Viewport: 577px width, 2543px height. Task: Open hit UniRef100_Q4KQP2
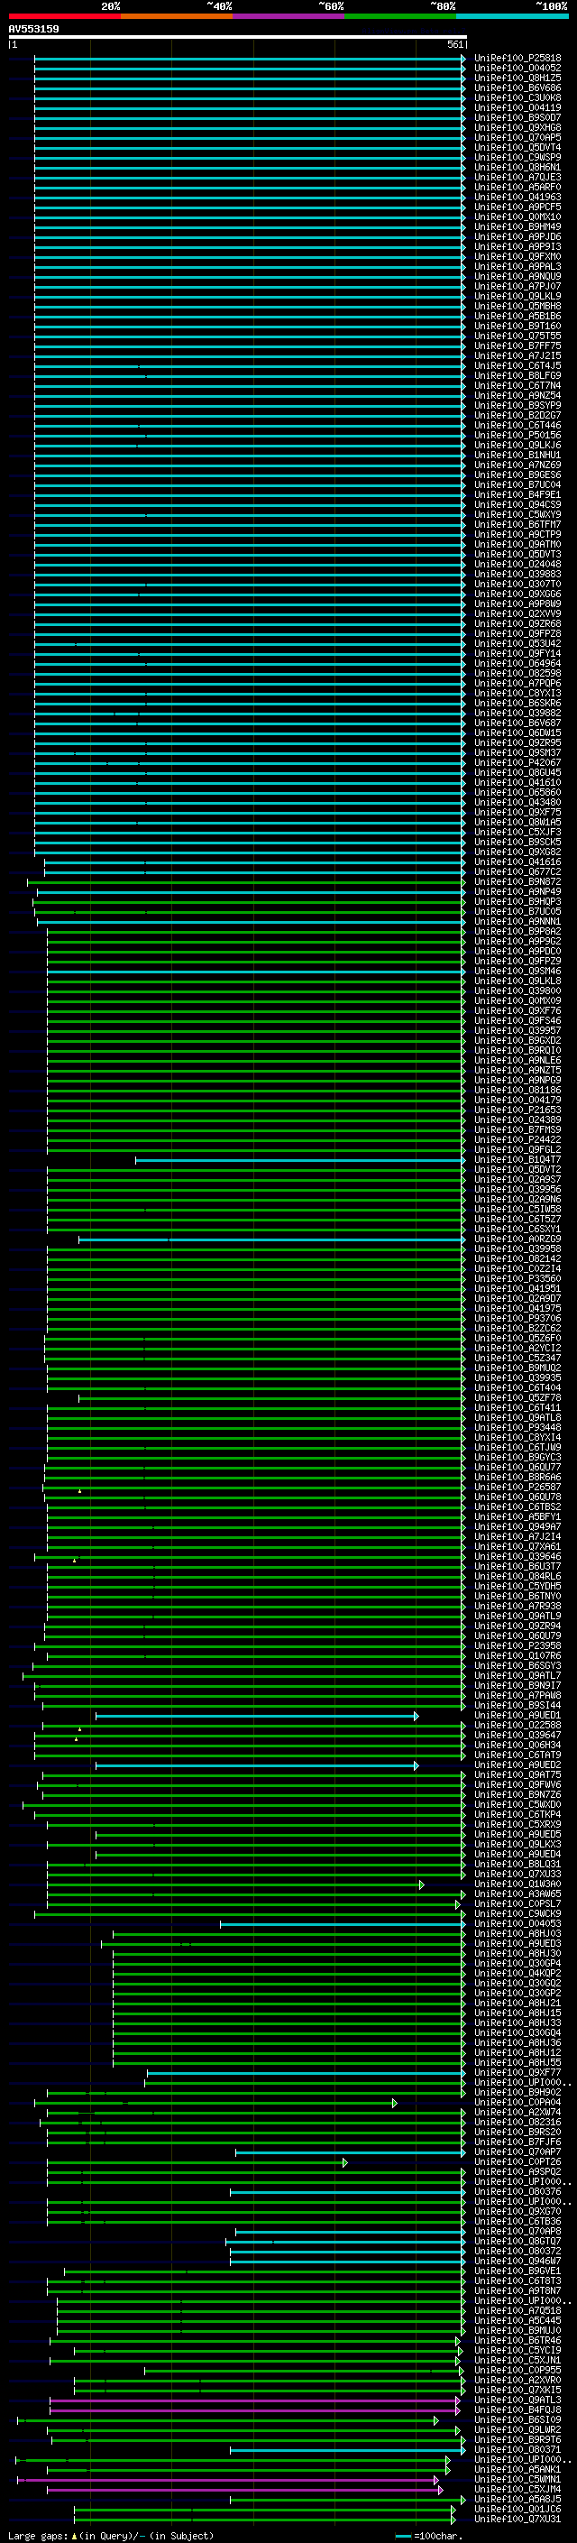pos(517,1975)
